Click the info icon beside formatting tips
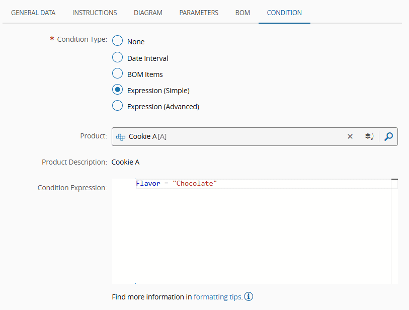Viewport: 409px width, 310px height. pos(249,296)
